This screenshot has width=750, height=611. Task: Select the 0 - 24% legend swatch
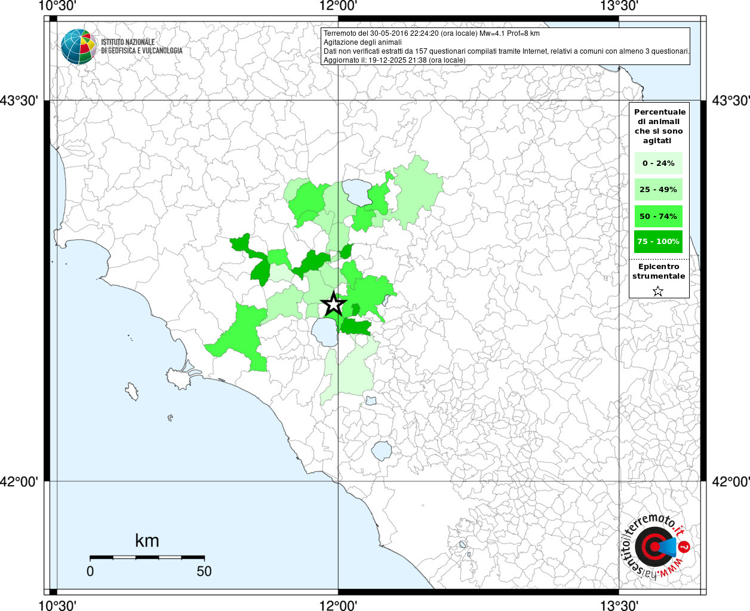coord(658,163)
